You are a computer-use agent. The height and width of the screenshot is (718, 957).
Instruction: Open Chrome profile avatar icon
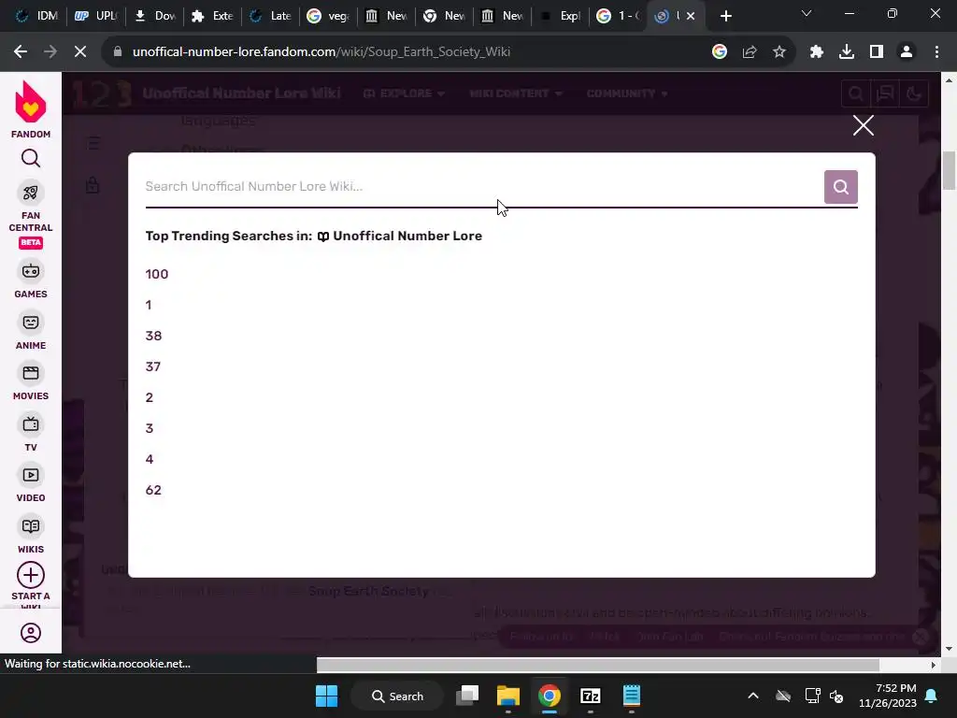(x=907, y=52)
